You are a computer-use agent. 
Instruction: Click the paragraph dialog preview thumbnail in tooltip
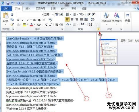[x=109, y=52]
